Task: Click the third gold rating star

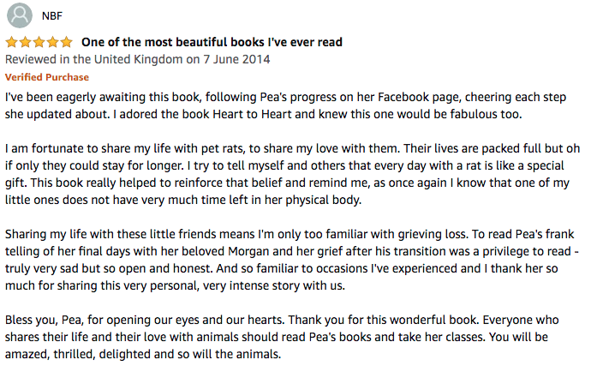Action: (x=39, y=42)
